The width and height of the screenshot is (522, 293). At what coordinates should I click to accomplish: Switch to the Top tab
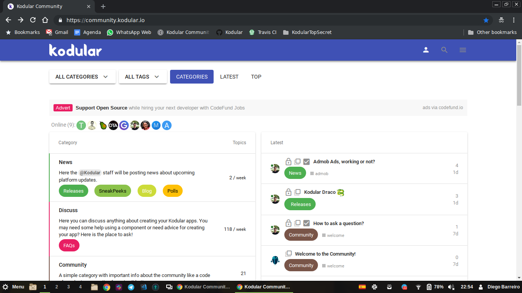tap(256, 77)
